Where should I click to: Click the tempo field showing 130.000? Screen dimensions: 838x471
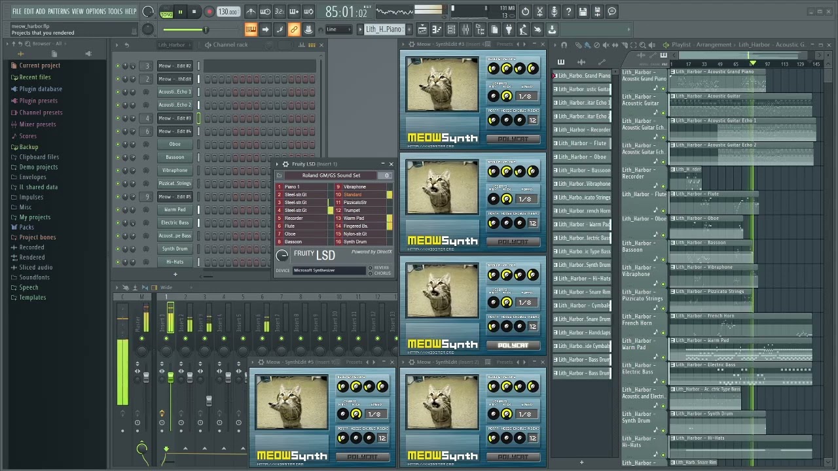[228, 12]
